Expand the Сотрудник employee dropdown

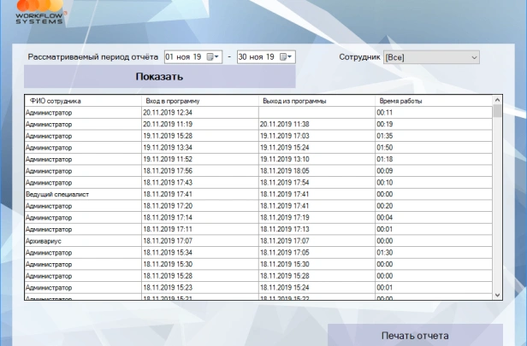point(474,57)
